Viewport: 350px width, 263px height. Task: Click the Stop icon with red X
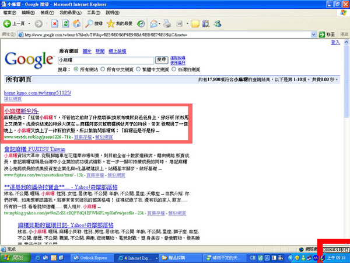(x=55, y=23)
